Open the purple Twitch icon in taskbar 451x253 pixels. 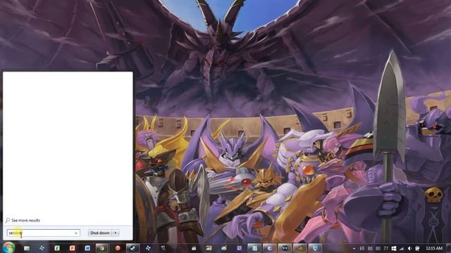[x=240, y=248]
